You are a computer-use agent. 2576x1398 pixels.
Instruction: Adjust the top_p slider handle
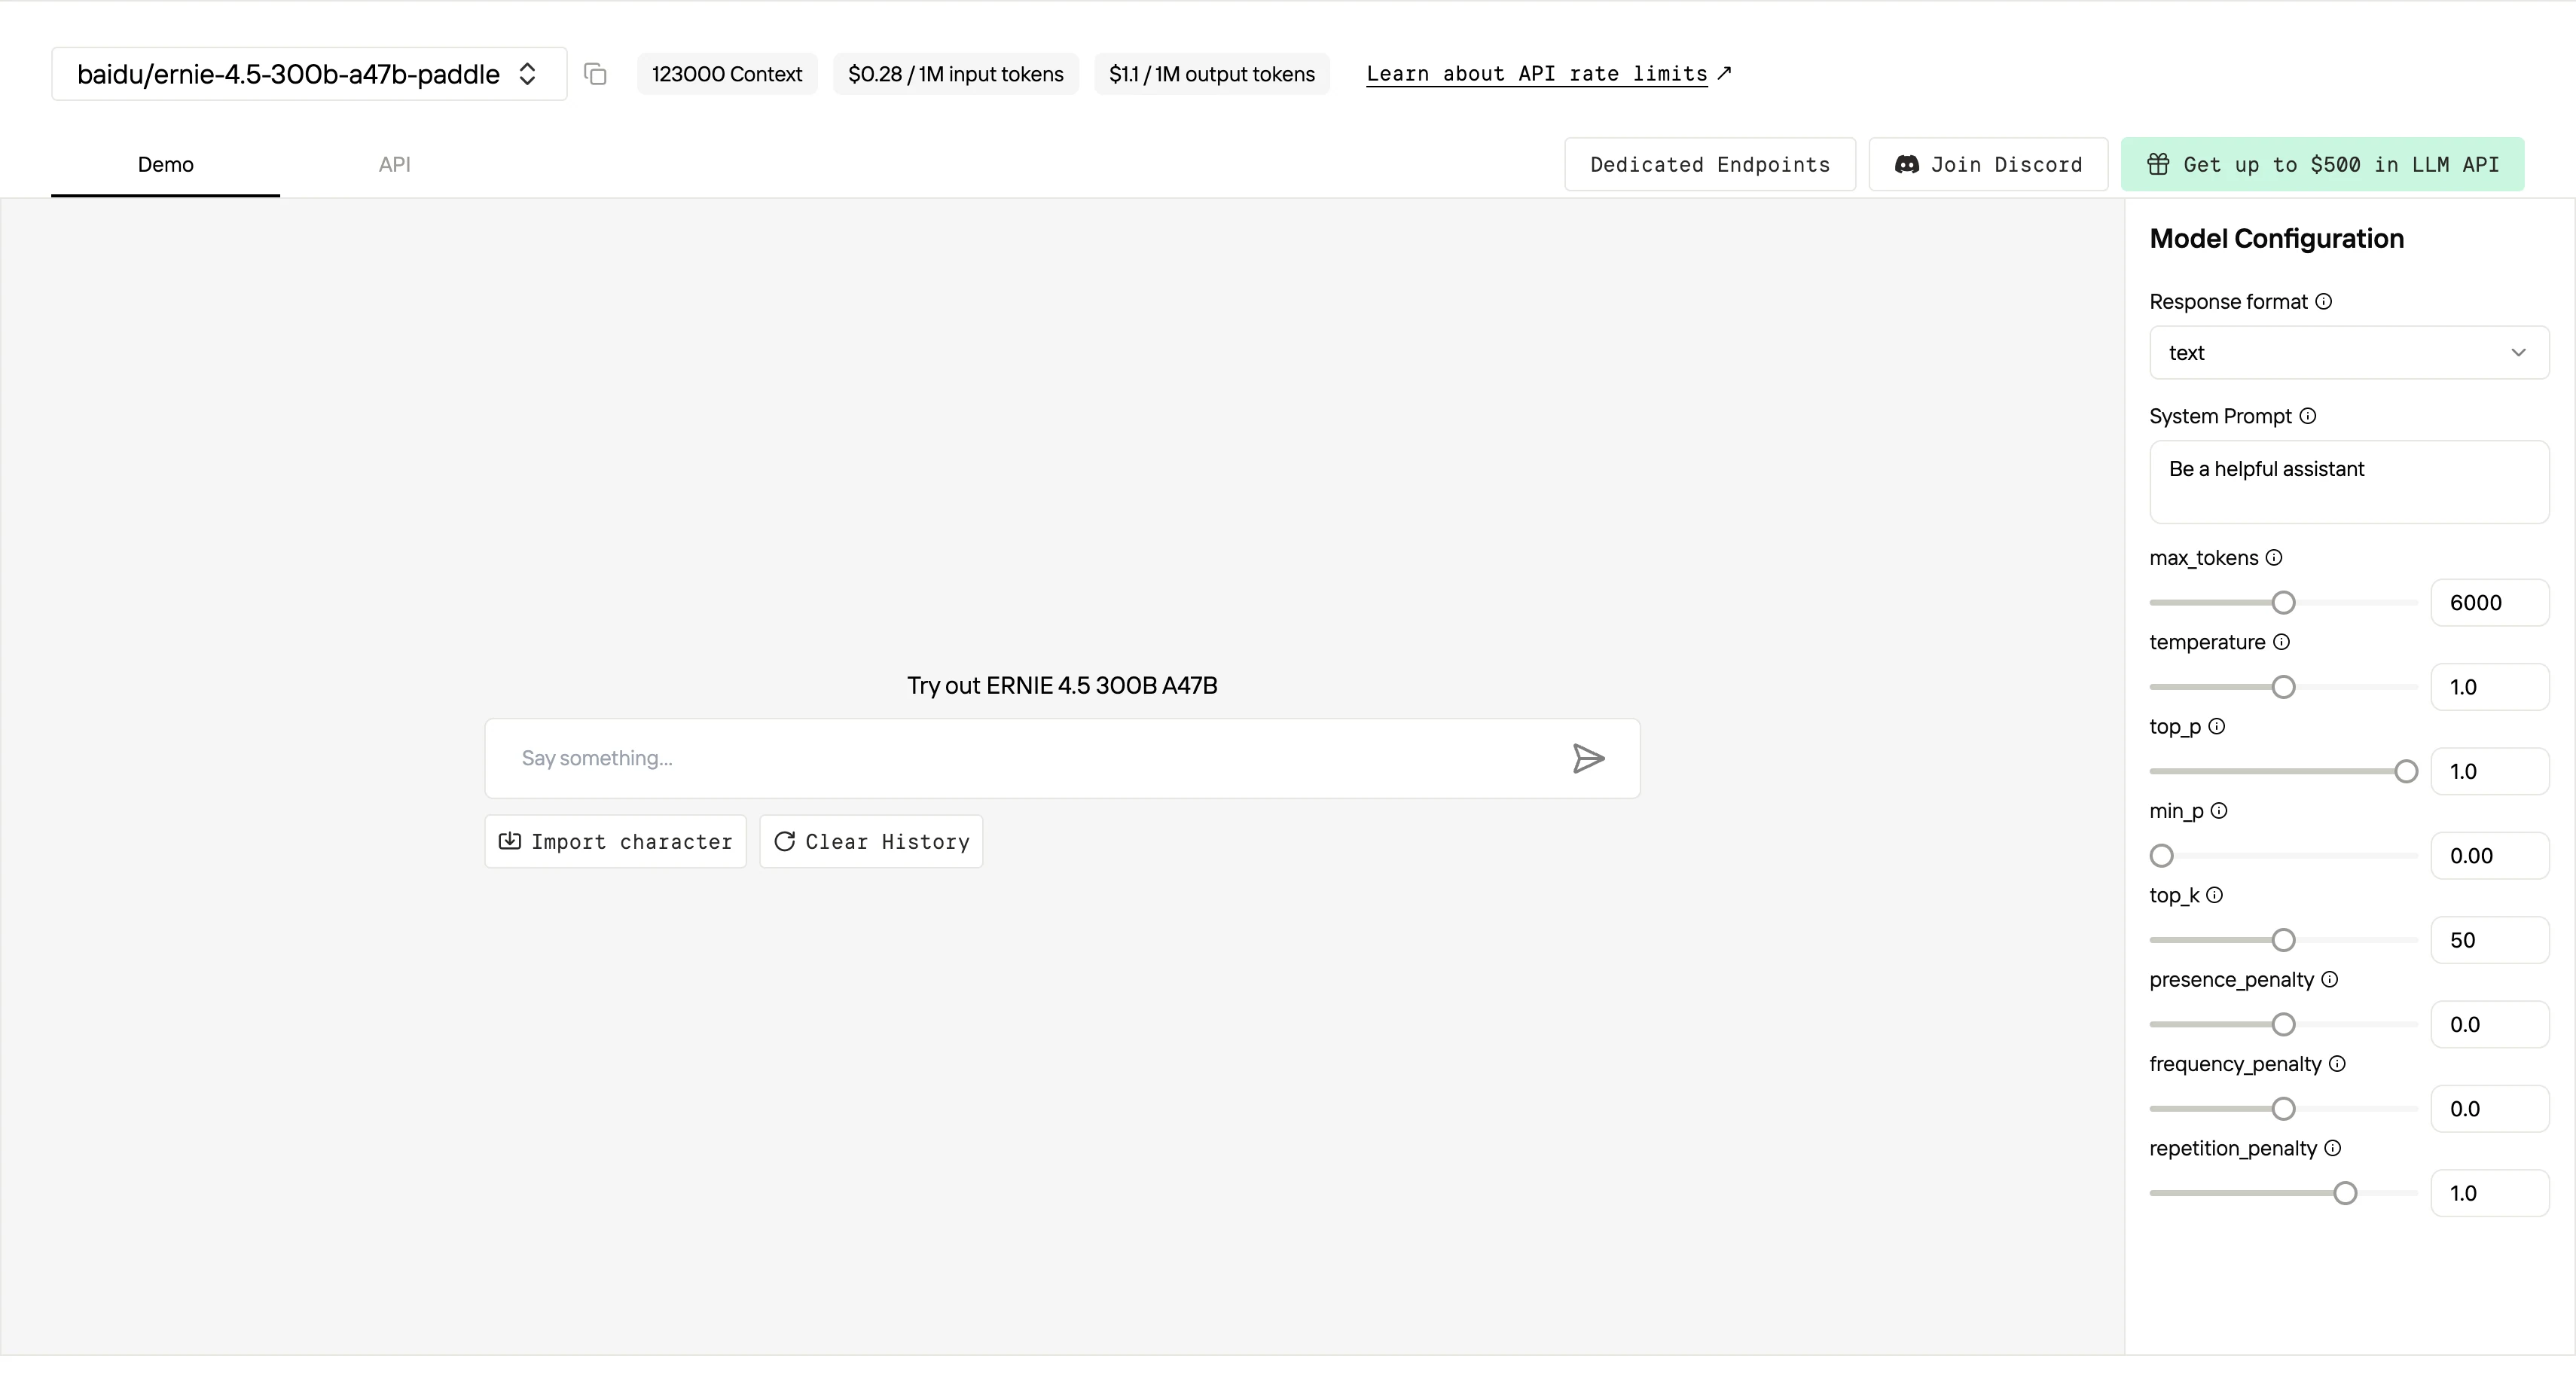[2406, 771]
